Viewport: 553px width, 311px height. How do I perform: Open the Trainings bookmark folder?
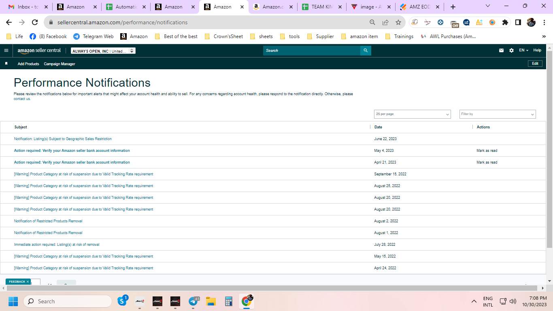[x=399, y=36]
